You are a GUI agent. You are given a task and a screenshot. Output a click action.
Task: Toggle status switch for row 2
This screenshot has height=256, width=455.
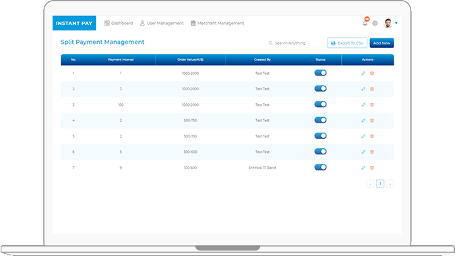[320, 88]
